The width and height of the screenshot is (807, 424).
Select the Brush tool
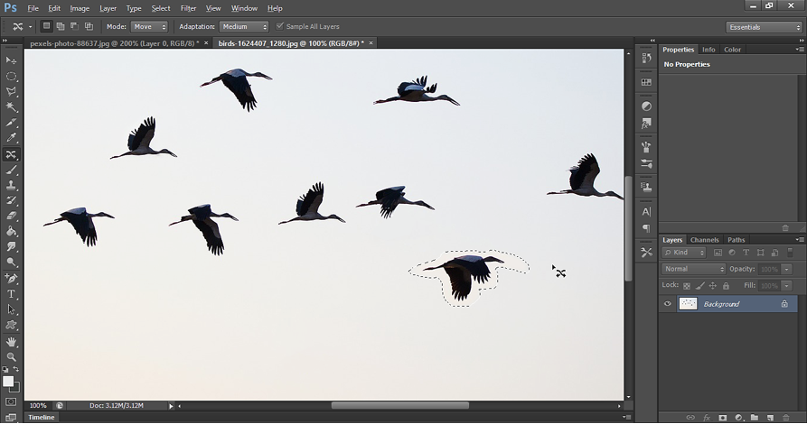[x=11, y=171]
